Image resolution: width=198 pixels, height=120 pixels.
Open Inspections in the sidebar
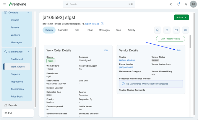(17, 82)
